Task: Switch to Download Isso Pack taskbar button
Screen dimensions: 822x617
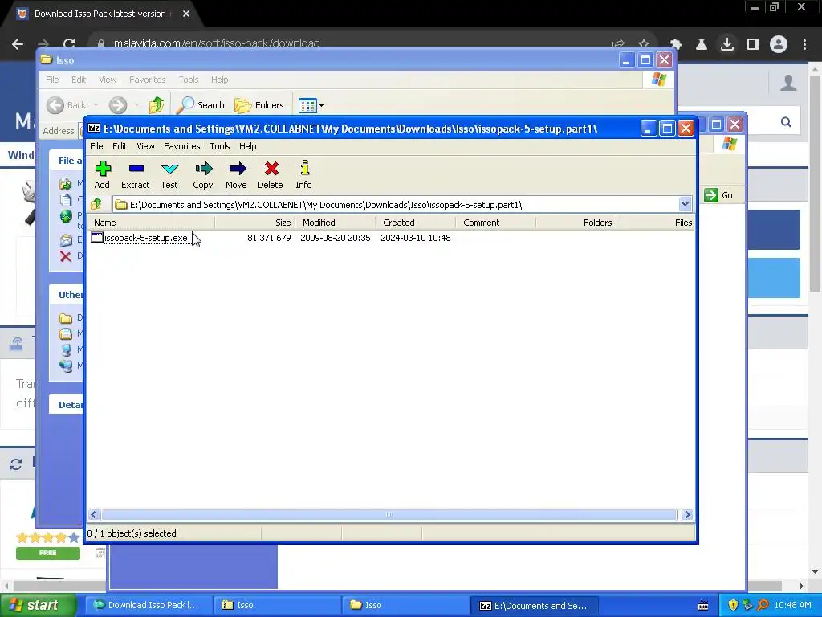Action: [x=147, y=605]
